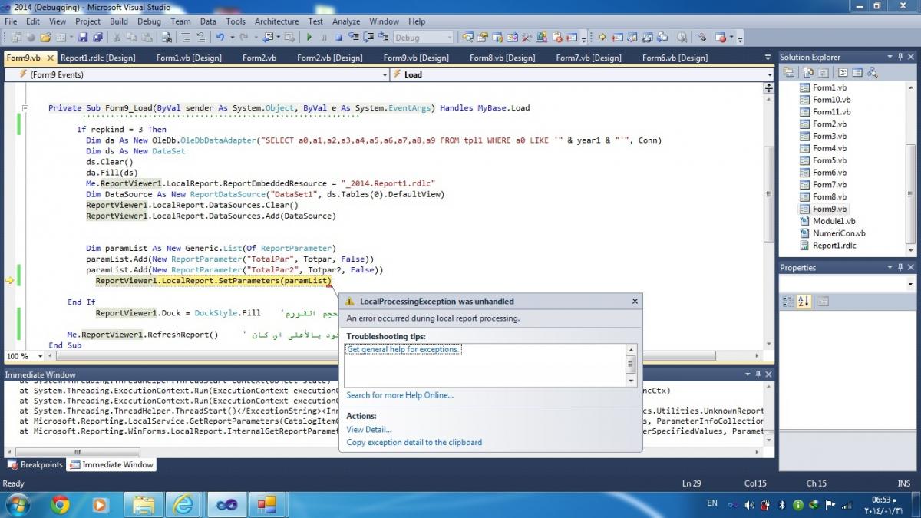
Task: Collapse the Form9_Load sub outlining box
Action: pyautogui.click(x=26, y=108)
